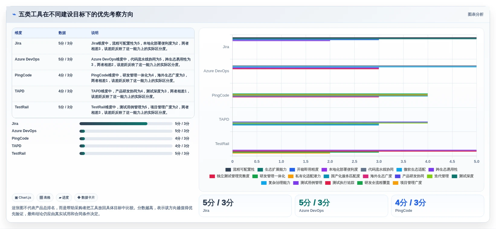Image resolution: width=496 pixels, height=229 pixels.
Task: Click the TAPD y-axis chart label
Action: (x=224, y=119)
